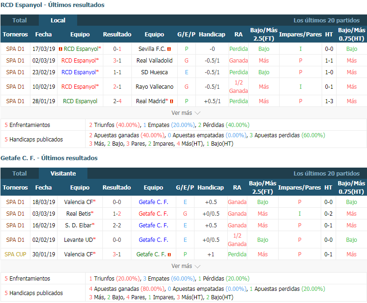The width and height of the screenshot is (367, 303).
Task: Click SPA D1 label on 18/03/19 row
Action: pos(15,202)
